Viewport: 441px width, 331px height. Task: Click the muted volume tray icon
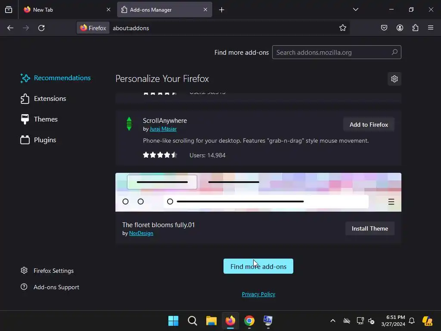pyautogui.click(x=371, y=321)
